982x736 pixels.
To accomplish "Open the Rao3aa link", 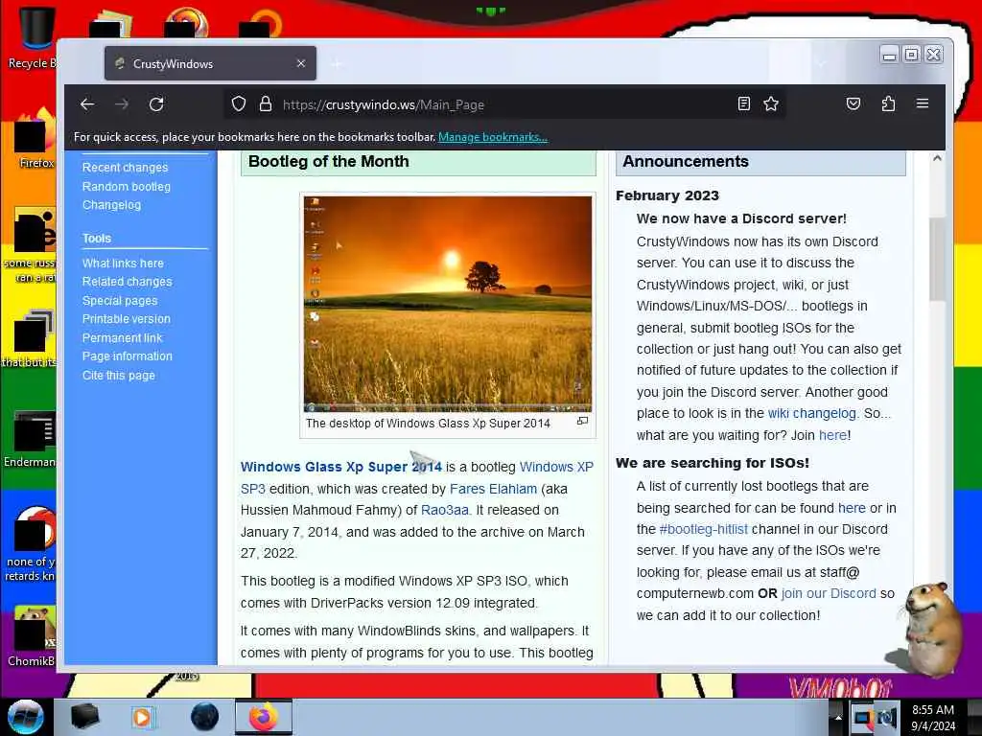I will (445, 510).
